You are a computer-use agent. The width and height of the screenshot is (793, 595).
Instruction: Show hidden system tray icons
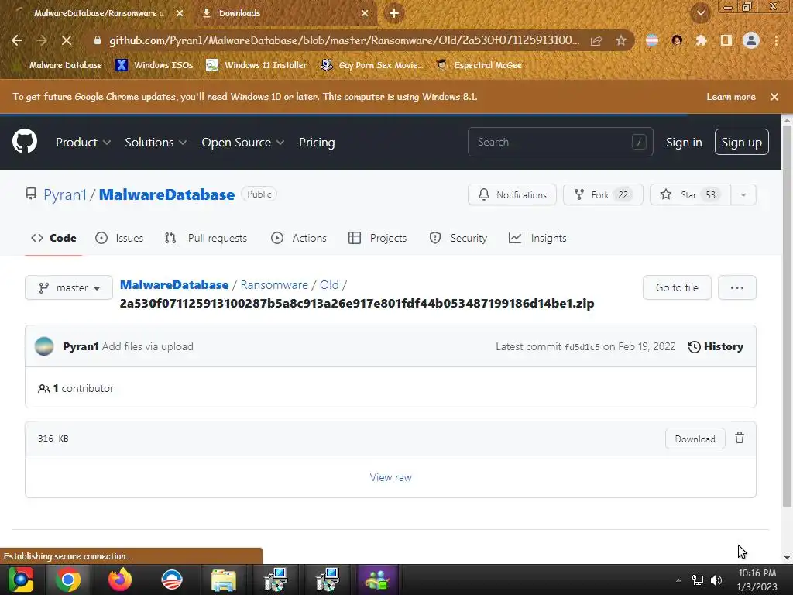[678, 580]
